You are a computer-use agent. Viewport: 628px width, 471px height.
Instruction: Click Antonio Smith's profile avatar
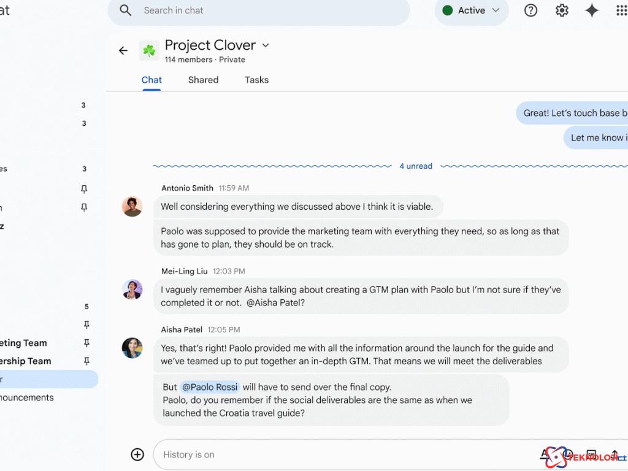pos(132,207)
